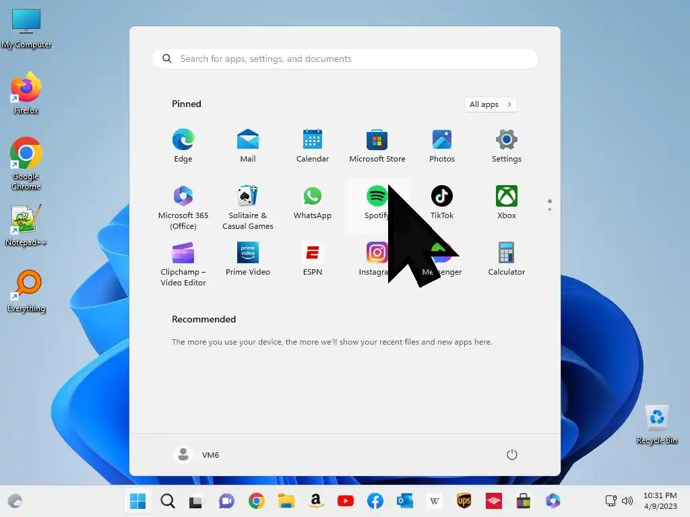Launch Solitaire & Casual Games
The height and width of the screenshot is (517, 690).
pos(248,207)
